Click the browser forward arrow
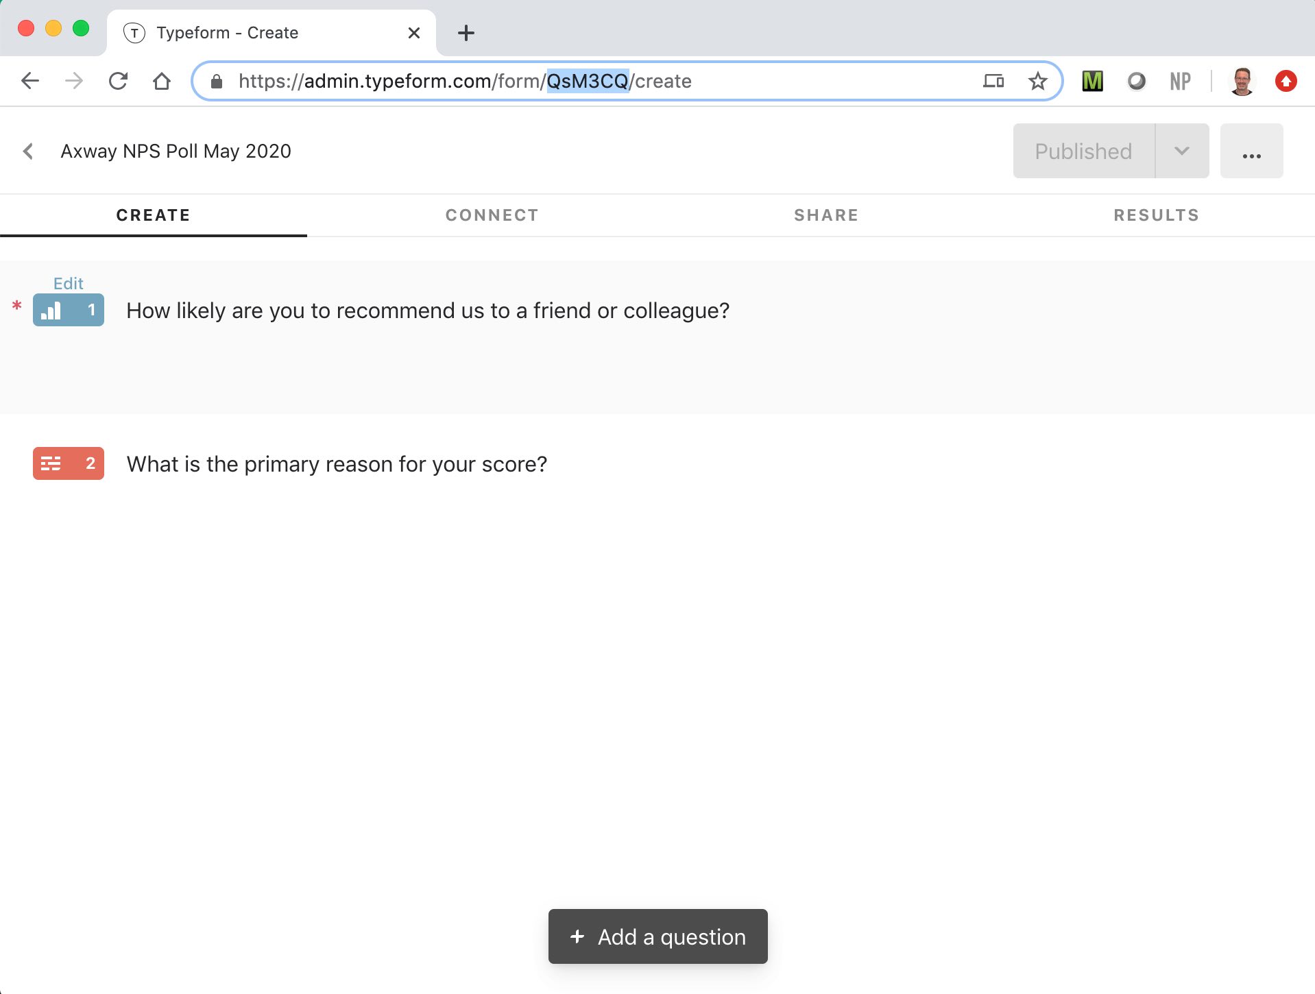This screenshot has width=1315, height=994. pyautogui.click(x=74, y=81)
